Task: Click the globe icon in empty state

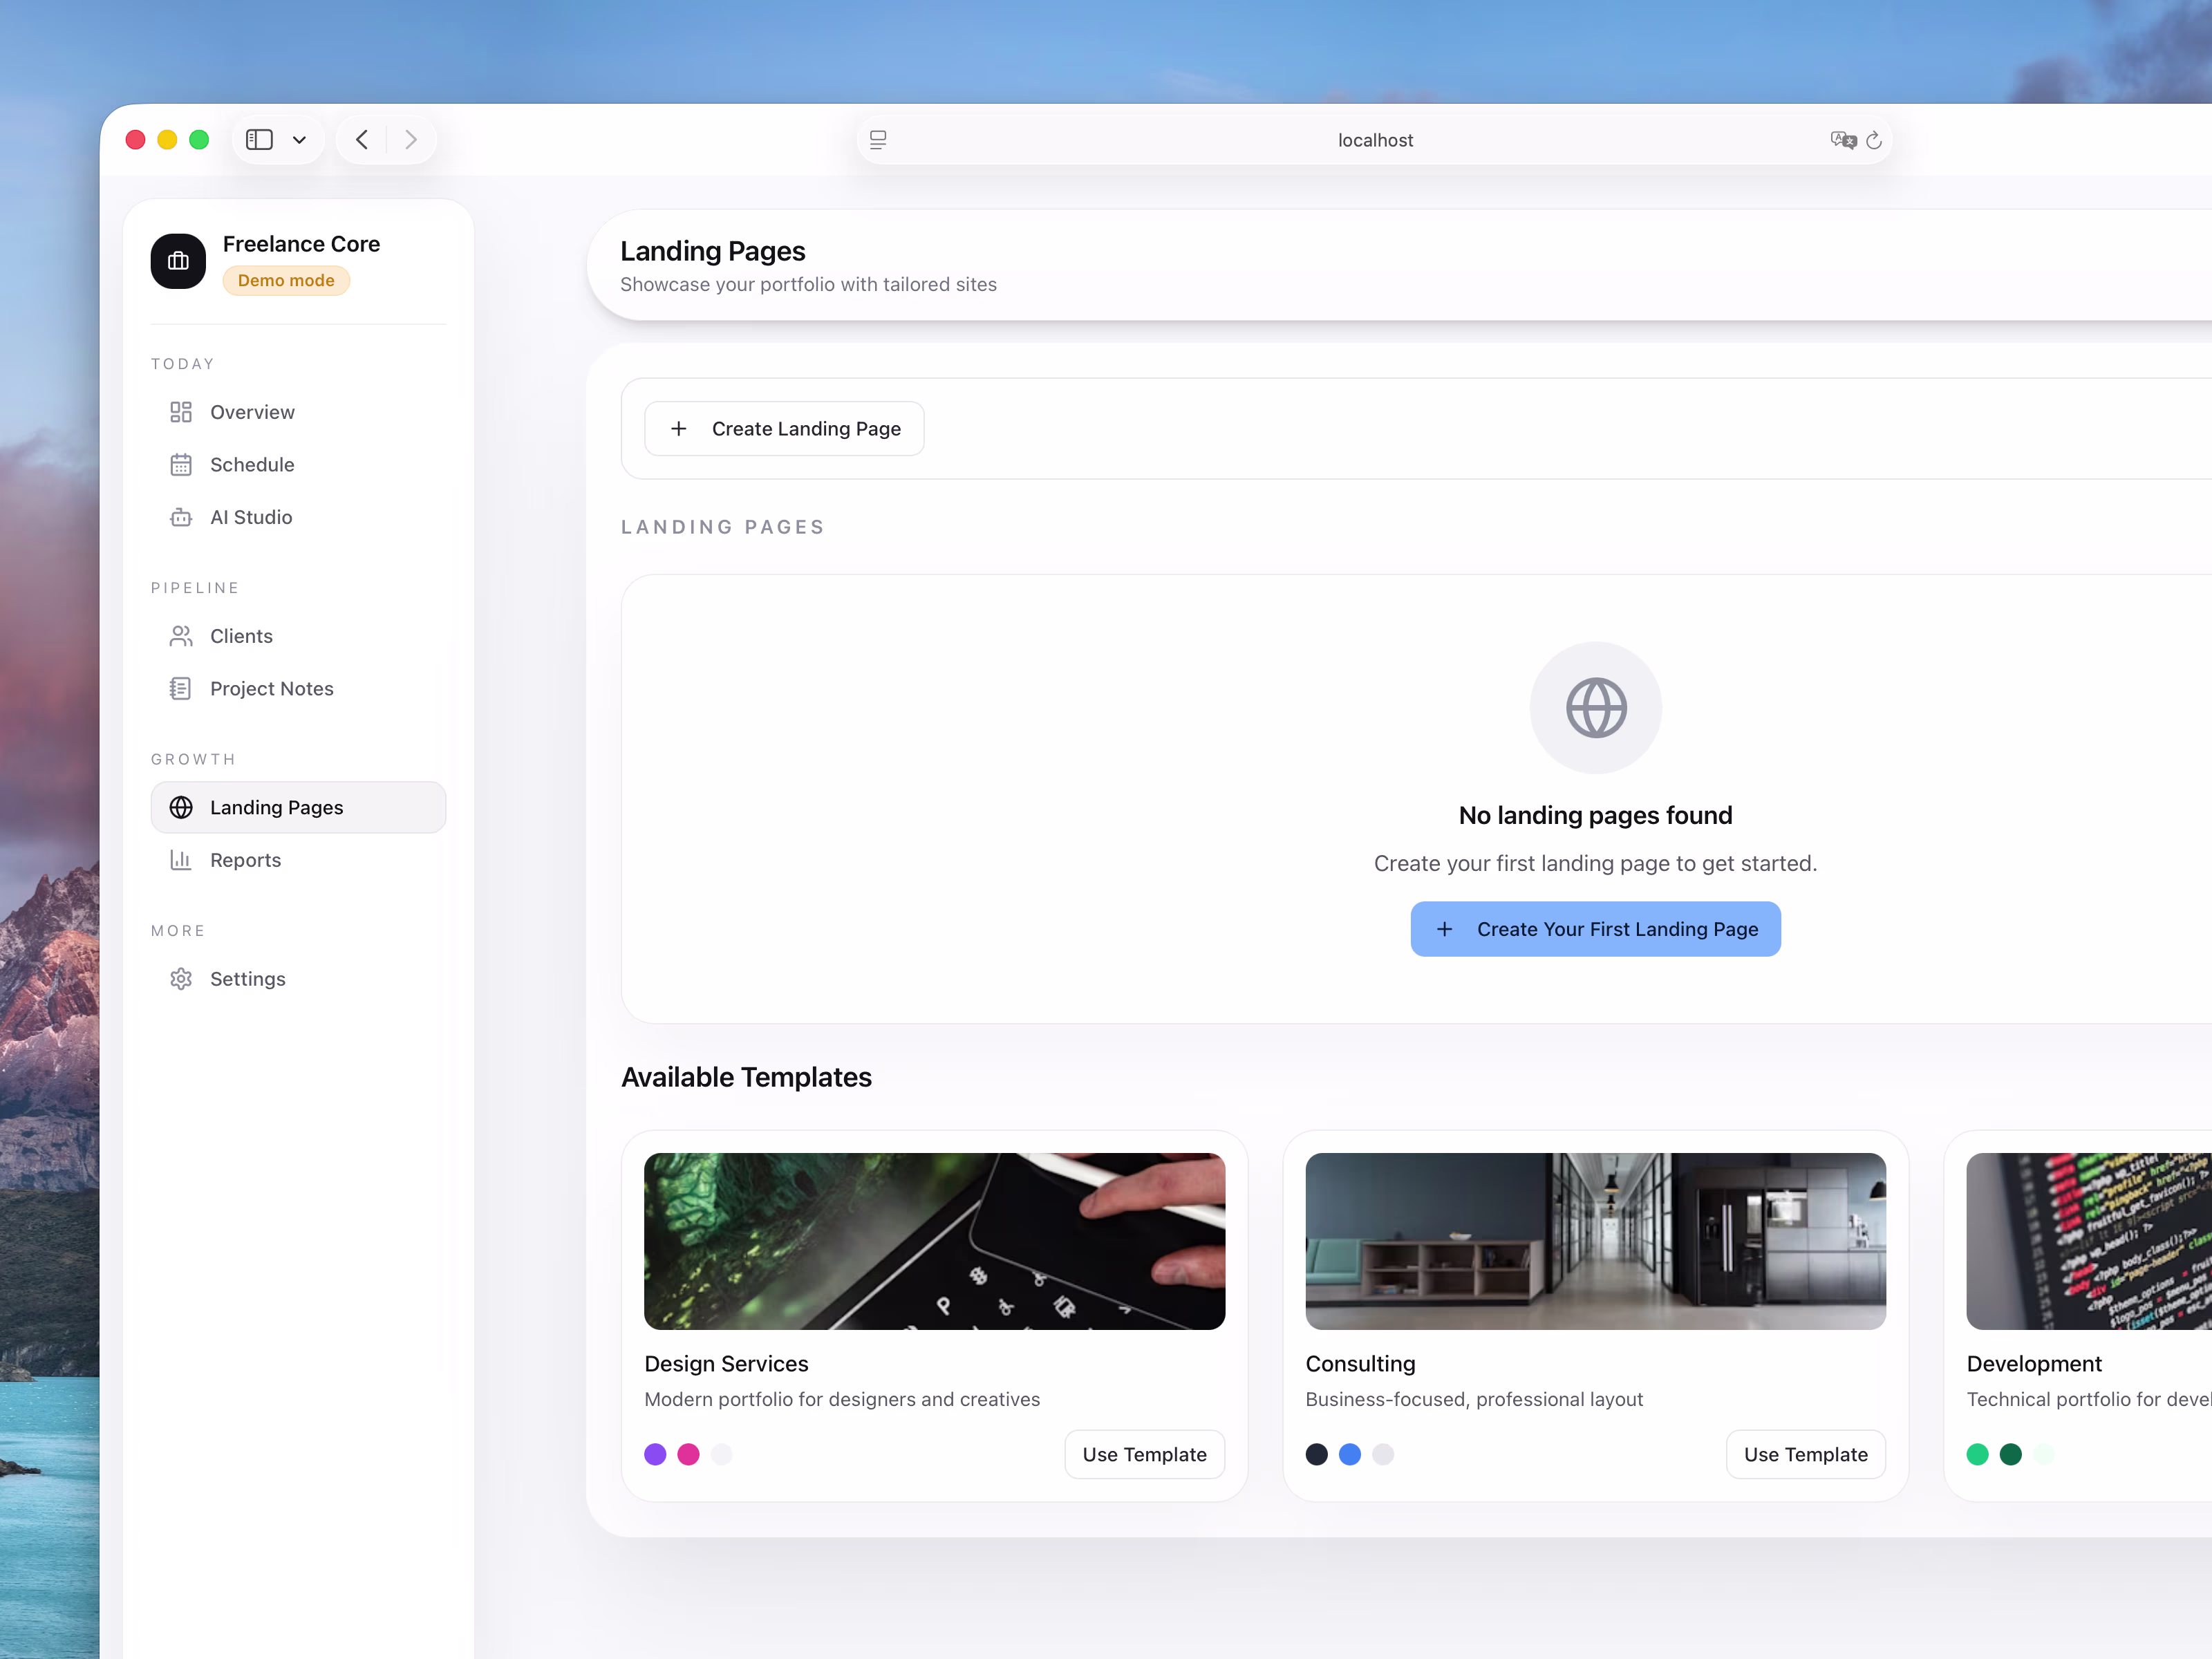Action: click(x=1595, y=708)
